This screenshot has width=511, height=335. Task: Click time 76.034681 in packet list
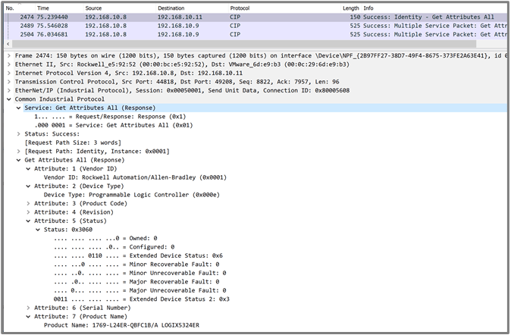pos(52,34)
